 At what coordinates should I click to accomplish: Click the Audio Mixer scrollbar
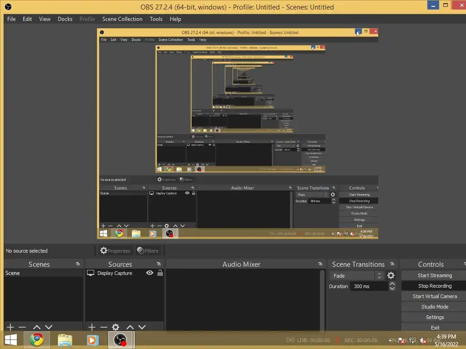(x=322, y=300)
